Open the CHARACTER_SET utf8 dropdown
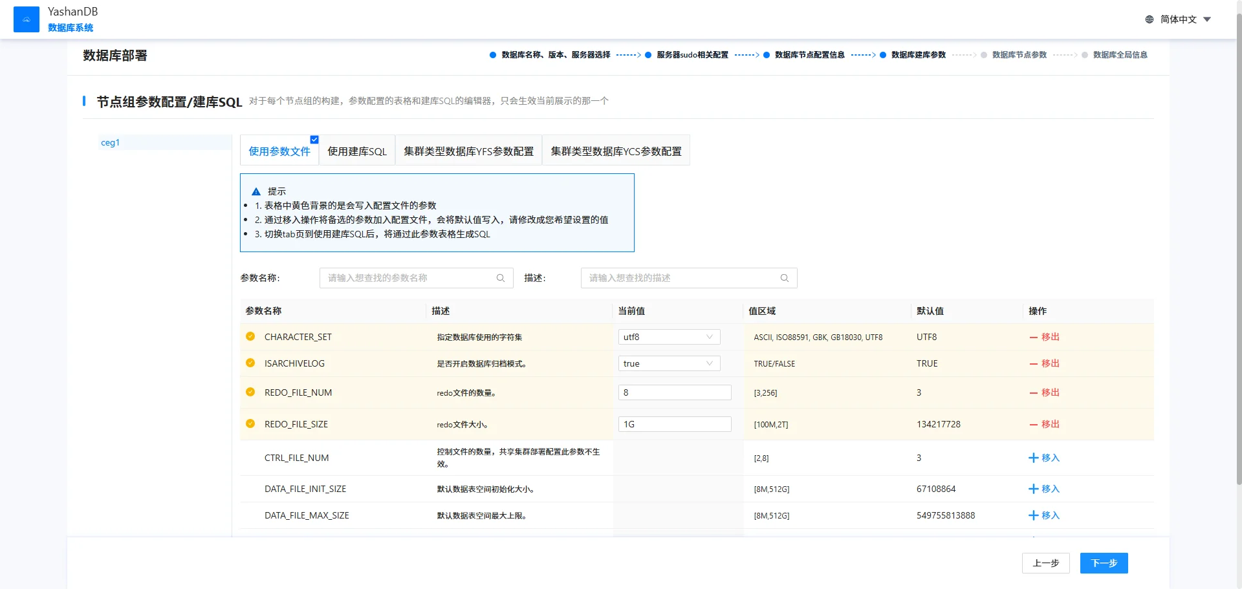Viewport: 1242px width, 589px height. (669, 337)
